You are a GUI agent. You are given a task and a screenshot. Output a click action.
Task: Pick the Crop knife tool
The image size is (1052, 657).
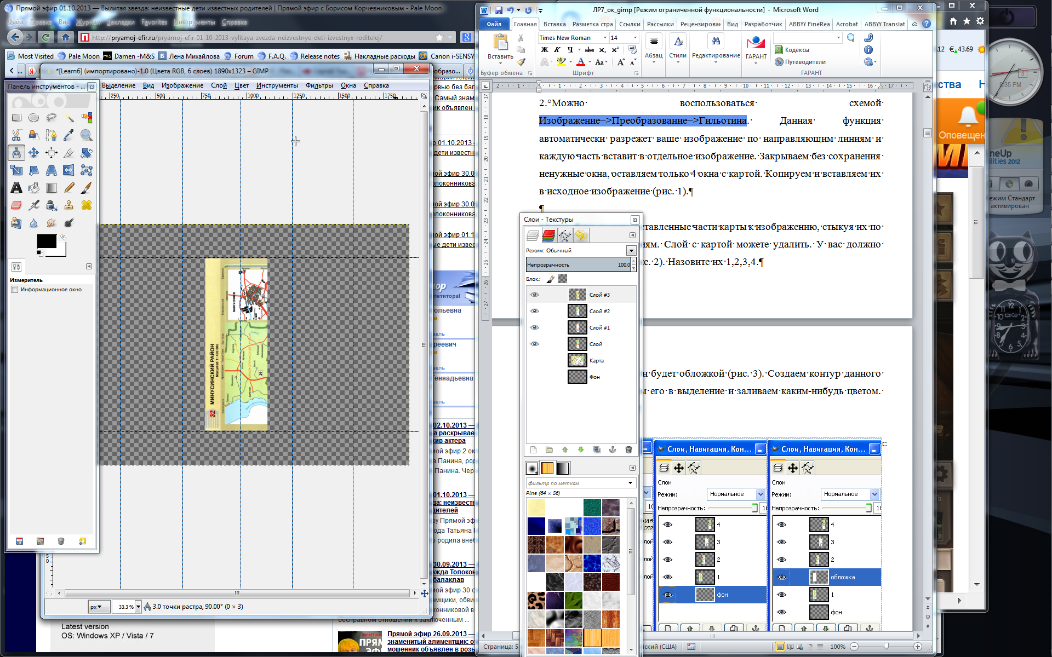[x=69, y=153]
